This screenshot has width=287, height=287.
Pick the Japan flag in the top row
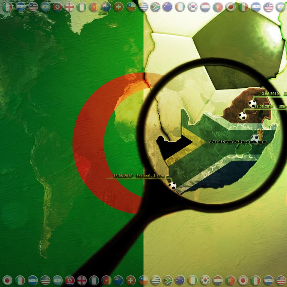(230, 7)
